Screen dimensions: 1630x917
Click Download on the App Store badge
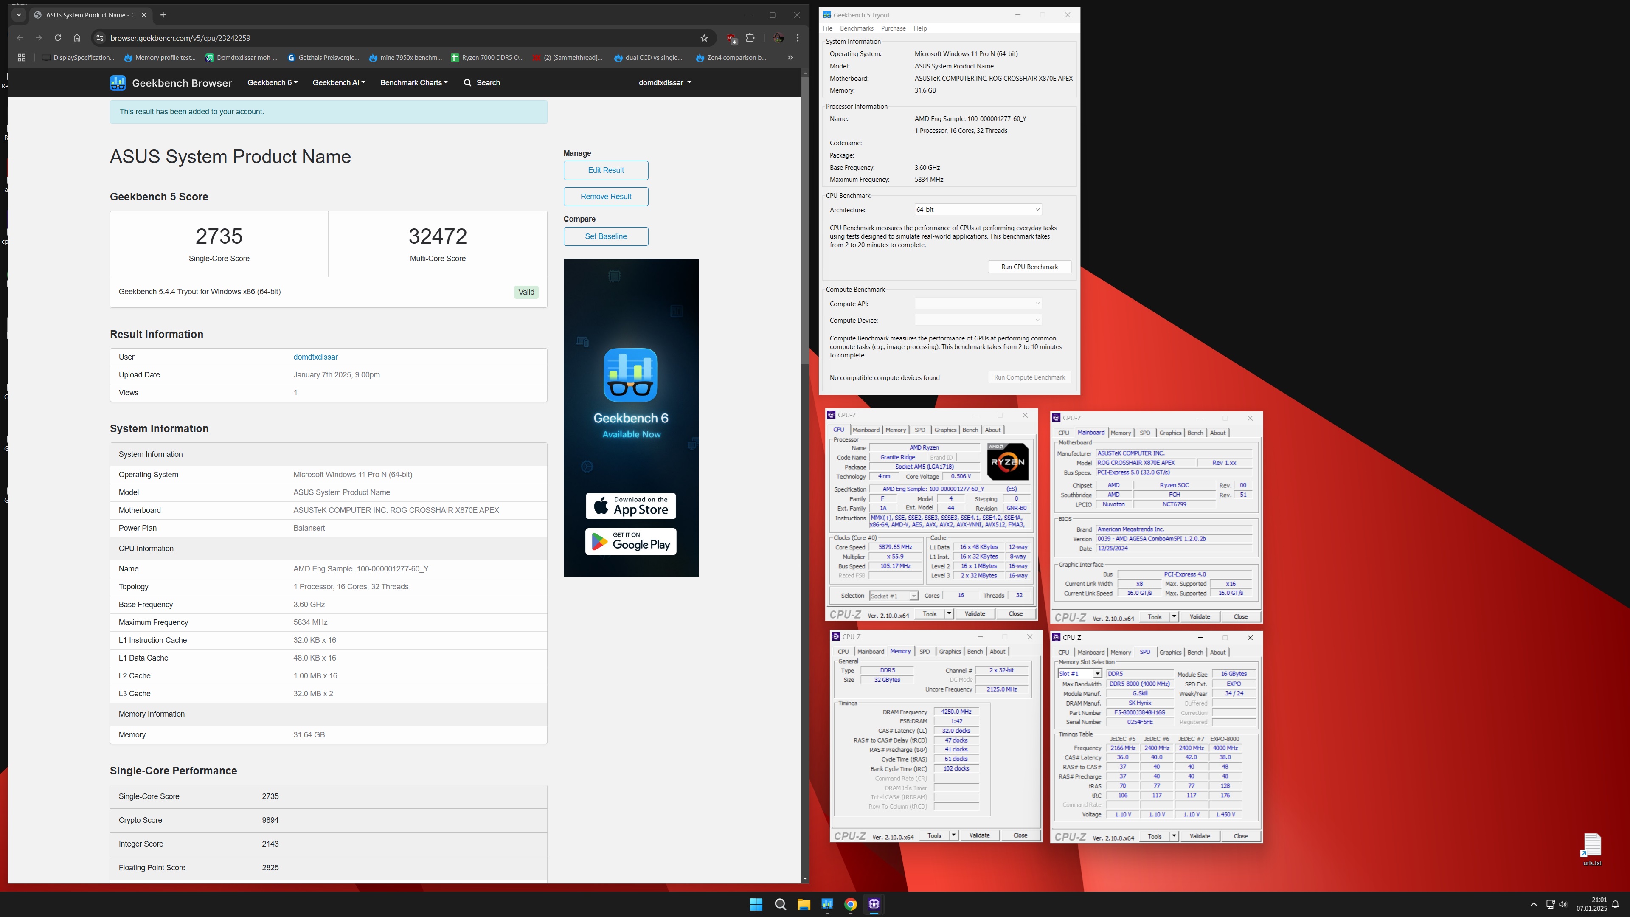click(631, 506)
